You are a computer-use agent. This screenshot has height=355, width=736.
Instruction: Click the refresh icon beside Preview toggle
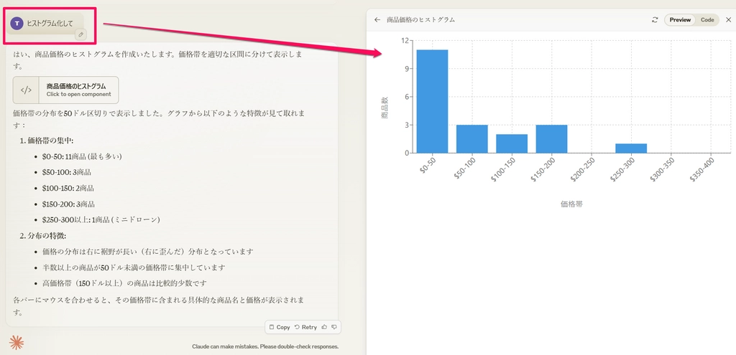(x=655, y=20)
